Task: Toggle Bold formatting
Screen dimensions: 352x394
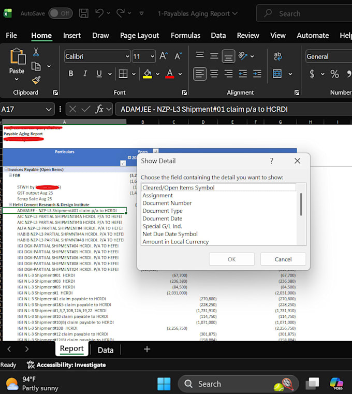Action: click(71, 74)
